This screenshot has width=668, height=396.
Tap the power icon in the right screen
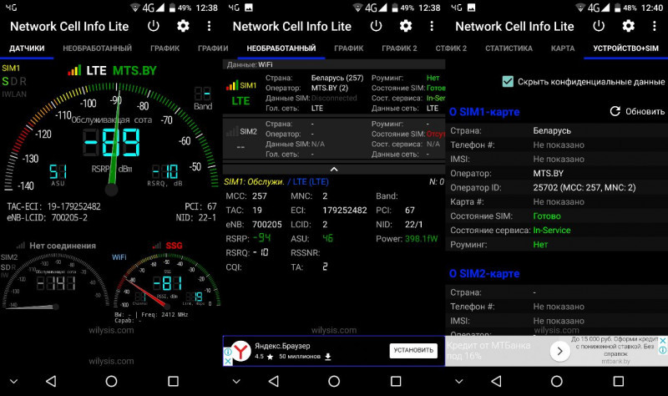(x=599, y=26)
